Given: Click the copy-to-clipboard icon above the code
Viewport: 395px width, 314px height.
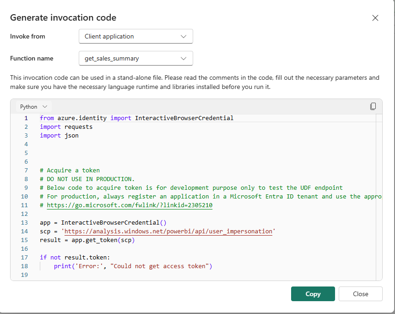Looking at the screenshot, I should pyautogui.click(x=373, y=106).
